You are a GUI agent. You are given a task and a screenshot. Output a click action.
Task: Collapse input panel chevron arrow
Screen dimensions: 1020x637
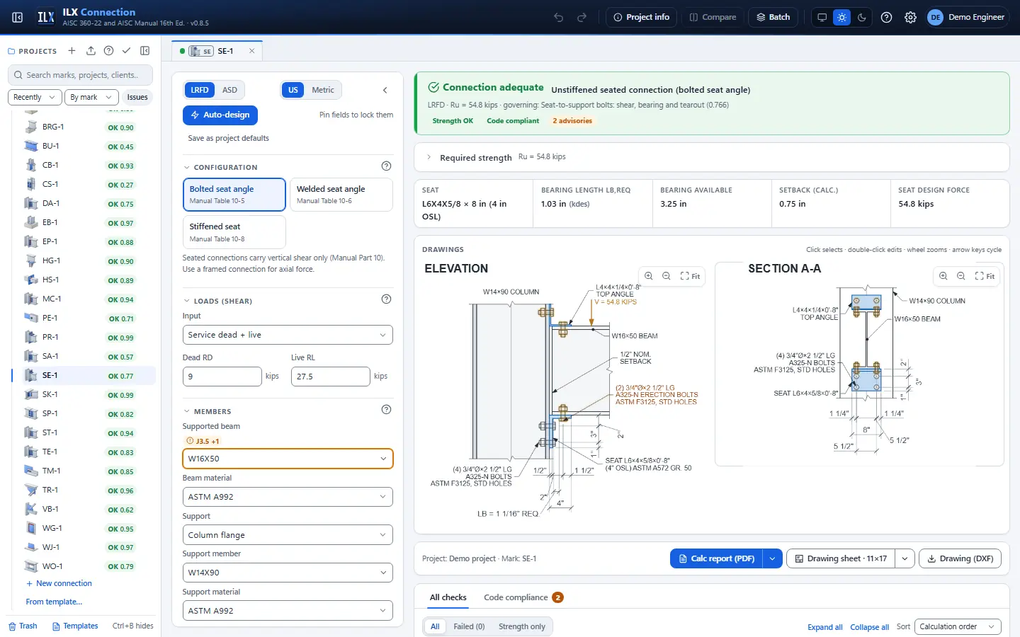[x=385, y=90]
